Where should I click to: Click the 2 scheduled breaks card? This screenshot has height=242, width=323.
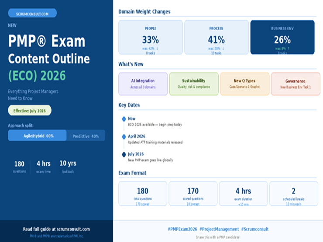[294, 194]
